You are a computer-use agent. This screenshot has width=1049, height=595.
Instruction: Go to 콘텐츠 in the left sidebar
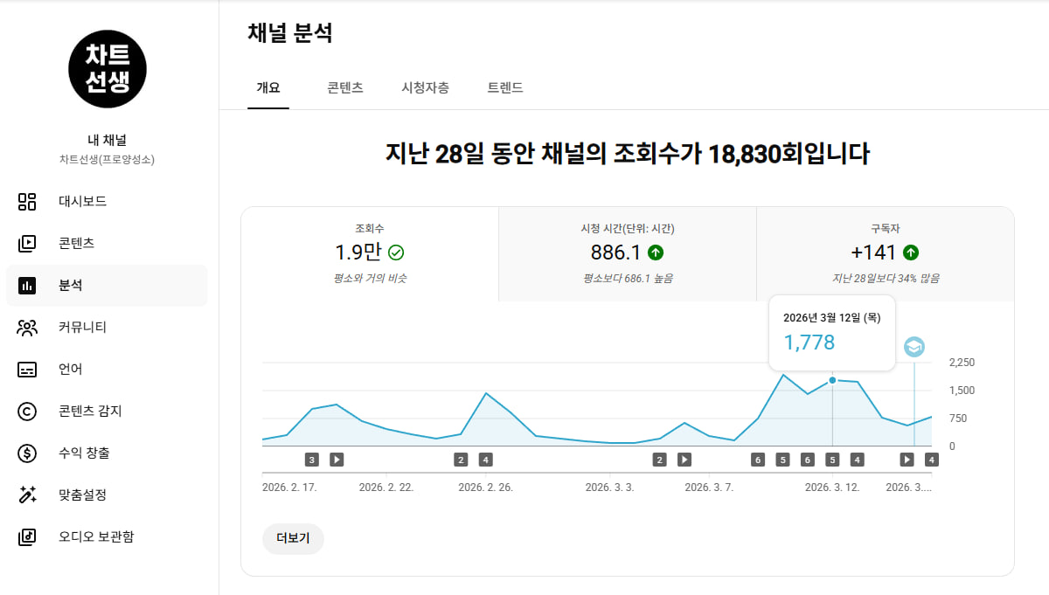pos(76,244)
